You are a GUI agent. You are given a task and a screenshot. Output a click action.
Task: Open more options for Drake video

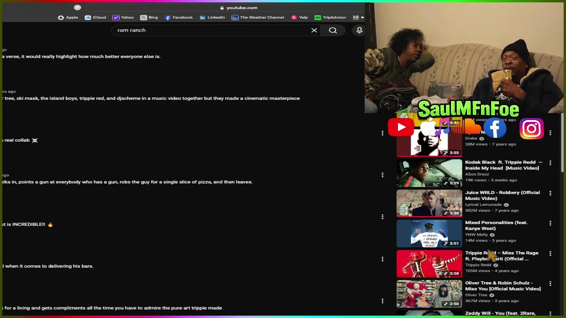550,132
